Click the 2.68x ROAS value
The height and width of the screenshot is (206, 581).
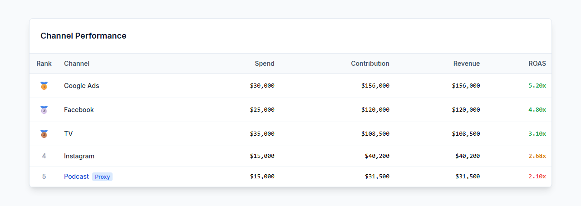pos(537,156)
